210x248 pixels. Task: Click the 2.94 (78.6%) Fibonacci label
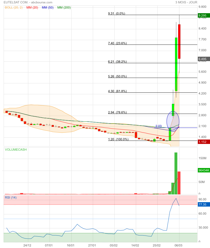(x=117, y=112)
